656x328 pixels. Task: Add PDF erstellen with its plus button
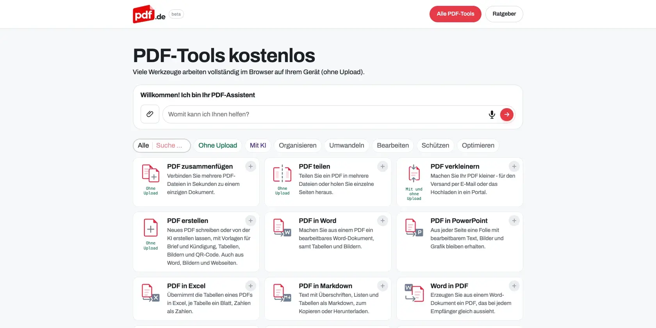click(251, 221)
